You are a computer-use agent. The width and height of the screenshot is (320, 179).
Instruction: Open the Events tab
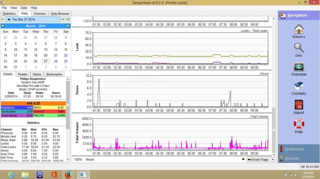22,74
